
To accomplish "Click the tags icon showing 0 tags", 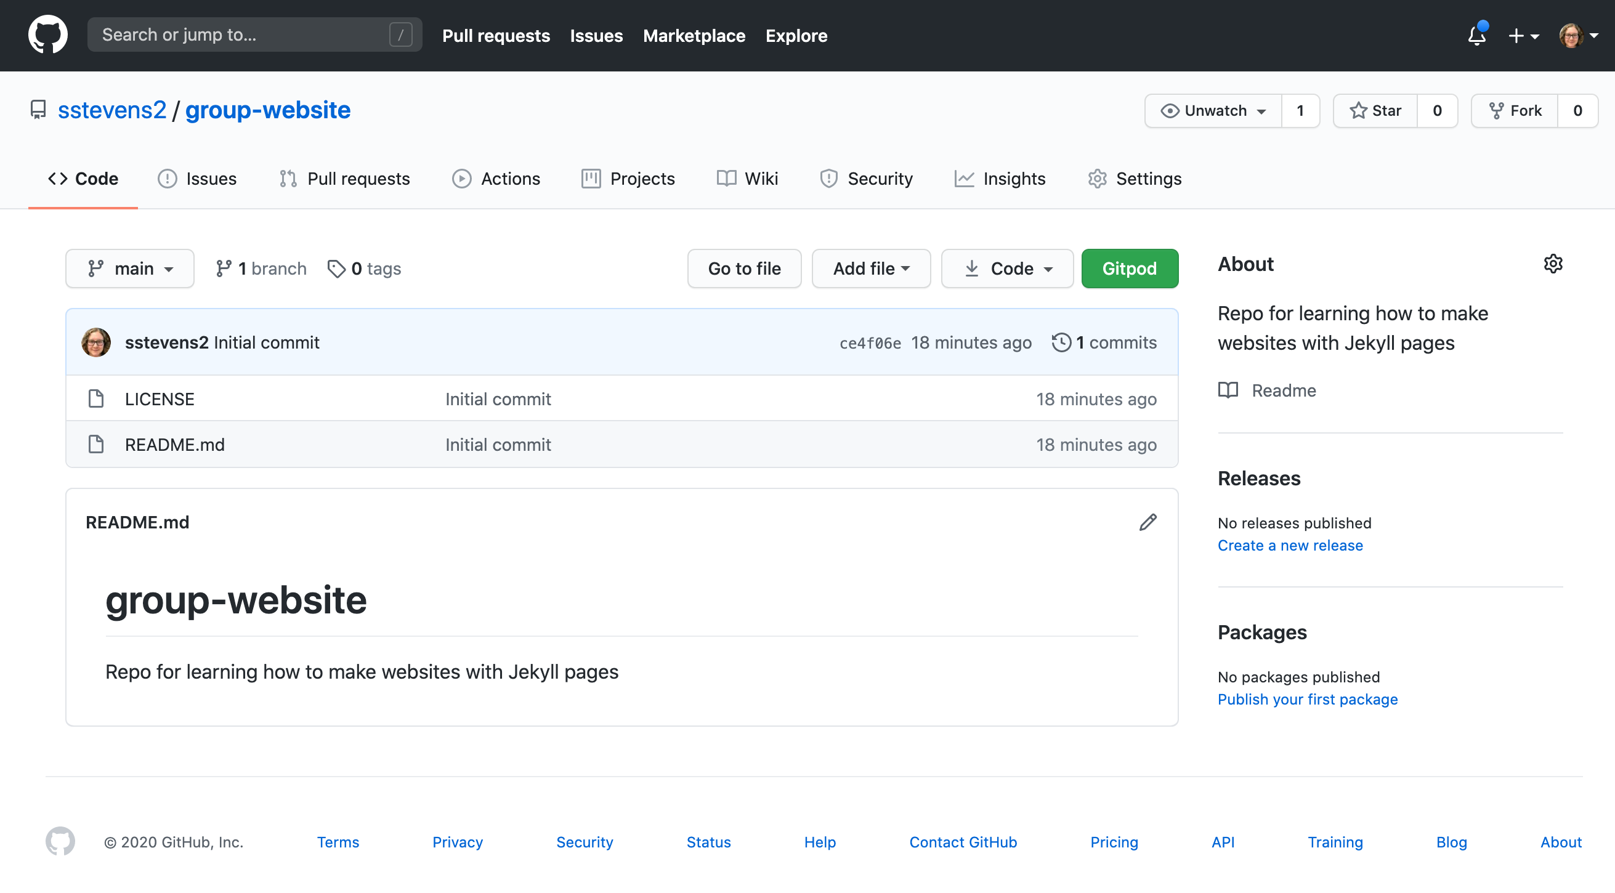I will pyautogui.click(x=338, y=269).
